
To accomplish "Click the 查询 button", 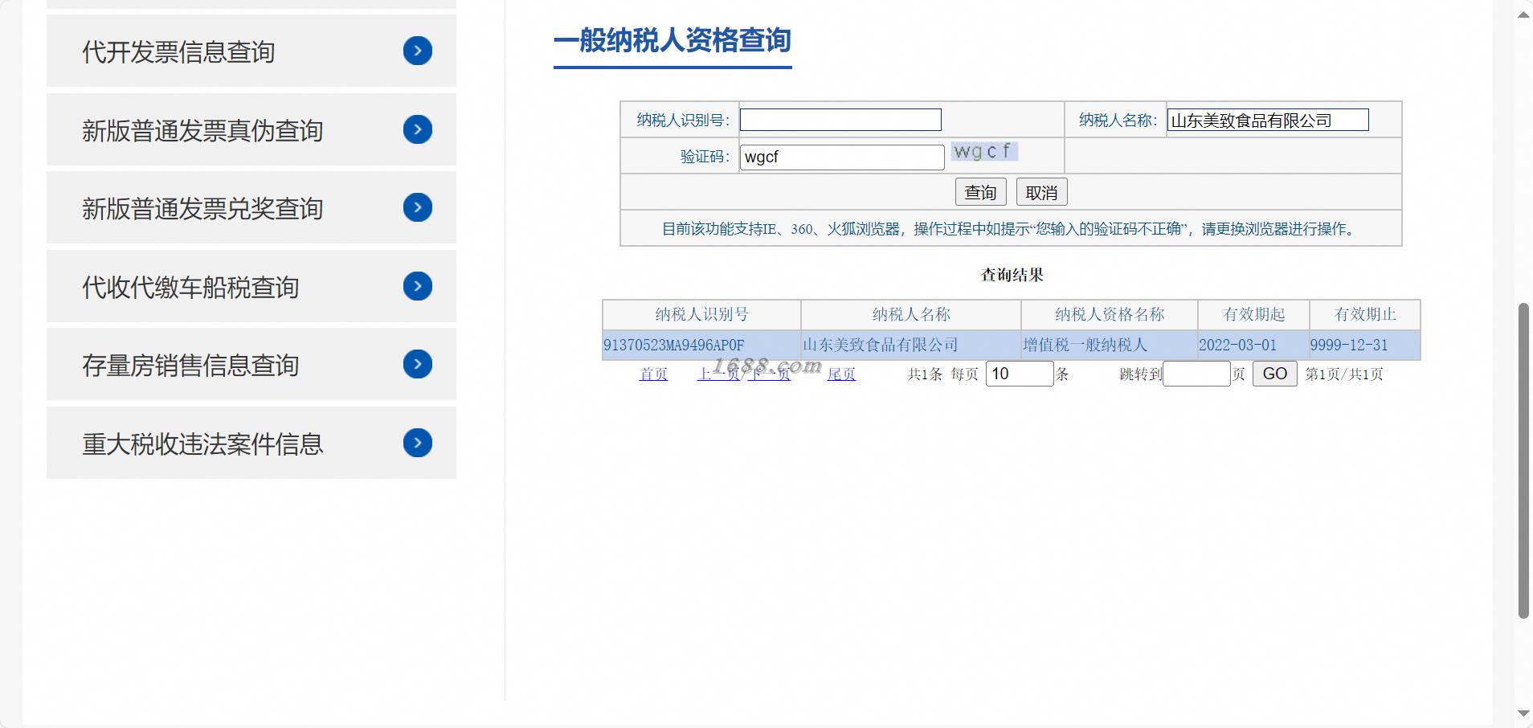I will click(980, 192).
